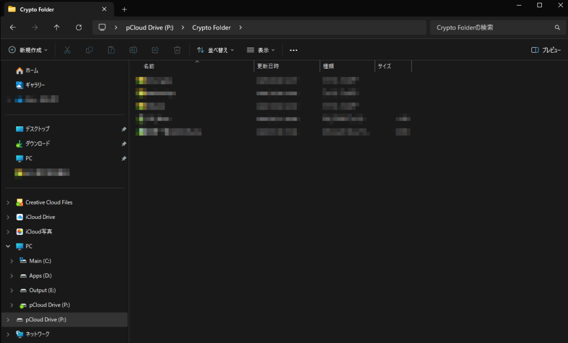Refresh the current folder view
The width and height of the screenshot is (568, 343).
79,28
